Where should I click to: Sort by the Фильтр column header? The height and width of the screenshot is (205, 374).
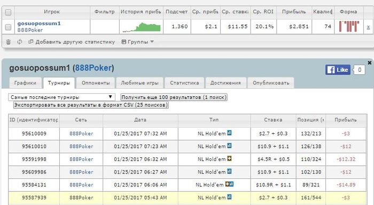[x=105, y=12]
